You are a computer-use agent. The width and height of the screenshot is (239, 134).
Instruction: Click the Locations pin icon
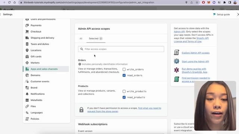coord(27,50)
